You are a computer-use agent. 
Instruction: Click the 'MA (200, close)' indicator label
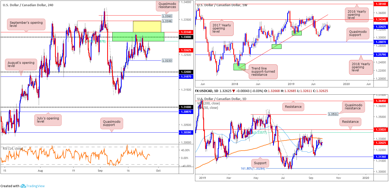point(208,103)
